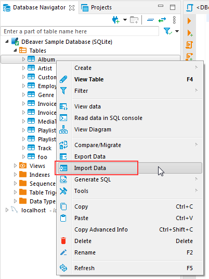The image size is (209, 279).
Task: Click the Execute script icon
Action: click(x=189, y=45)
